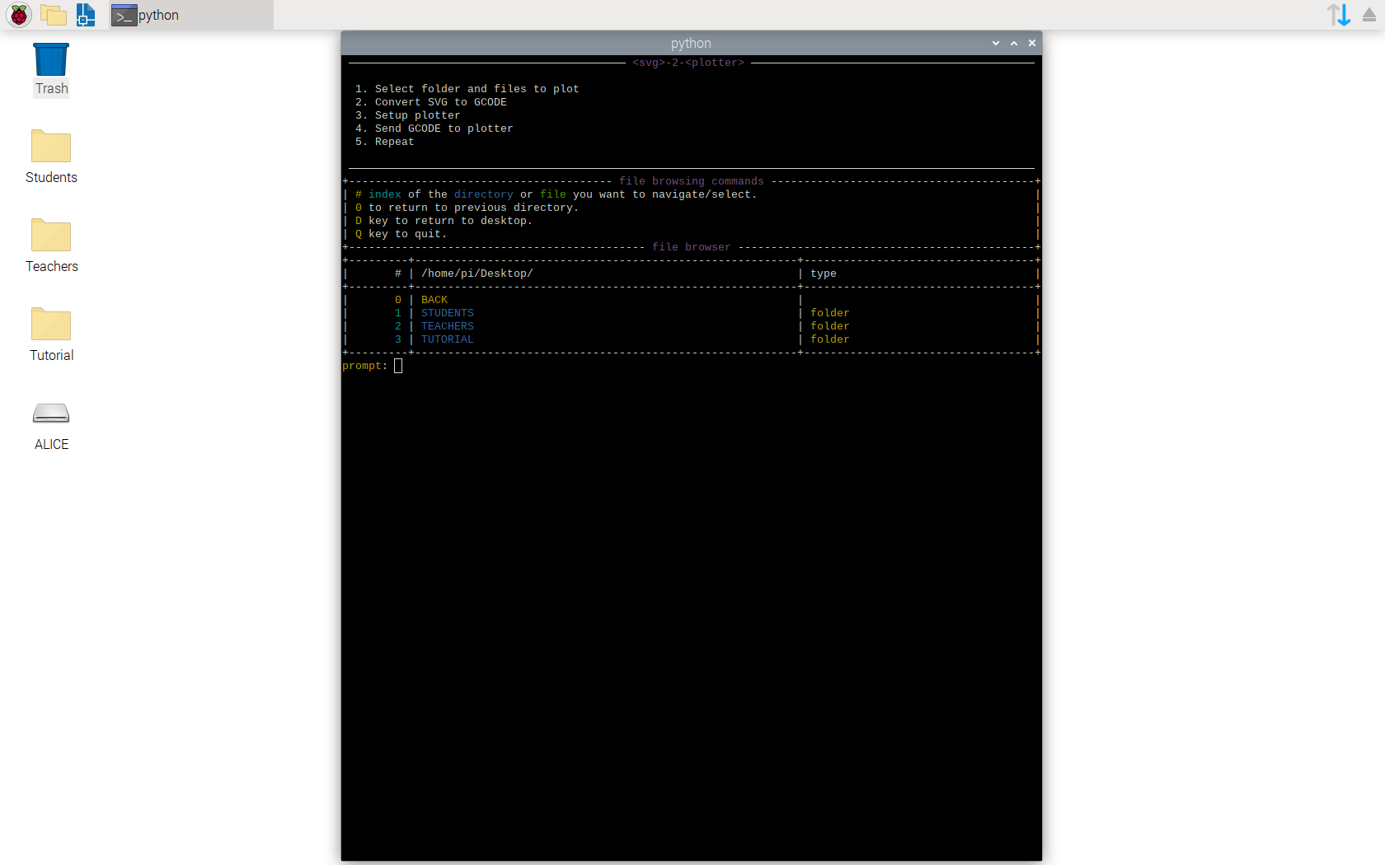Click 'Setup plotter' line
This screenshot has height=865, width=1385.
(408, 115)
